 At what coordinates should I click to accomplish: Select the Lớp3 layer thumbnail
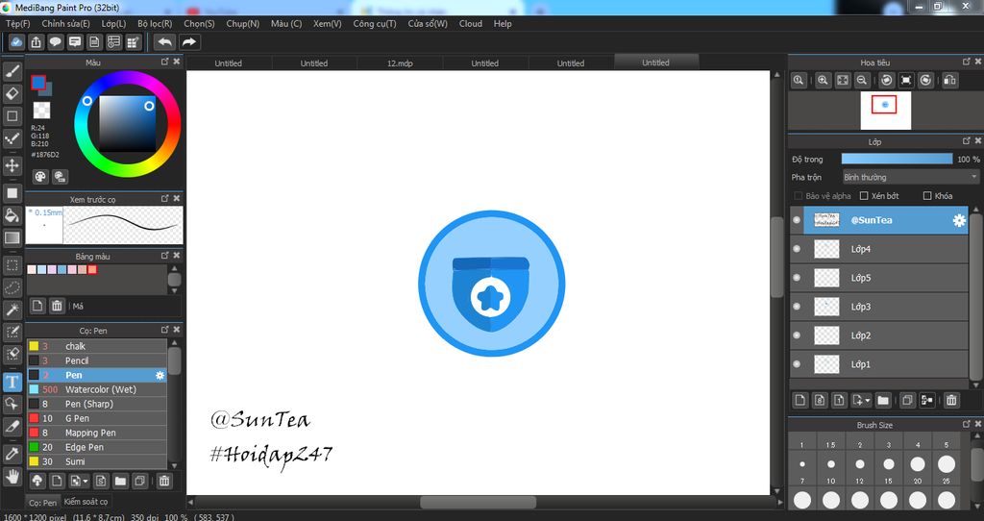826,307
